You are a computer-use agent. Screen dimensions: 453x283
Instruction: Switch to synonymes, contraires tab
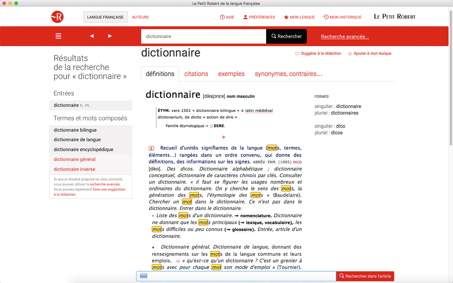tap(288, 74)
